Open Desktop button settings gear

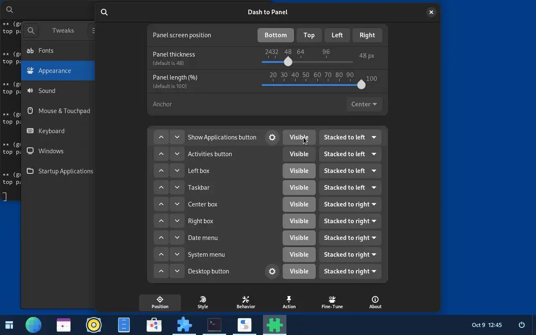point(272,271)
